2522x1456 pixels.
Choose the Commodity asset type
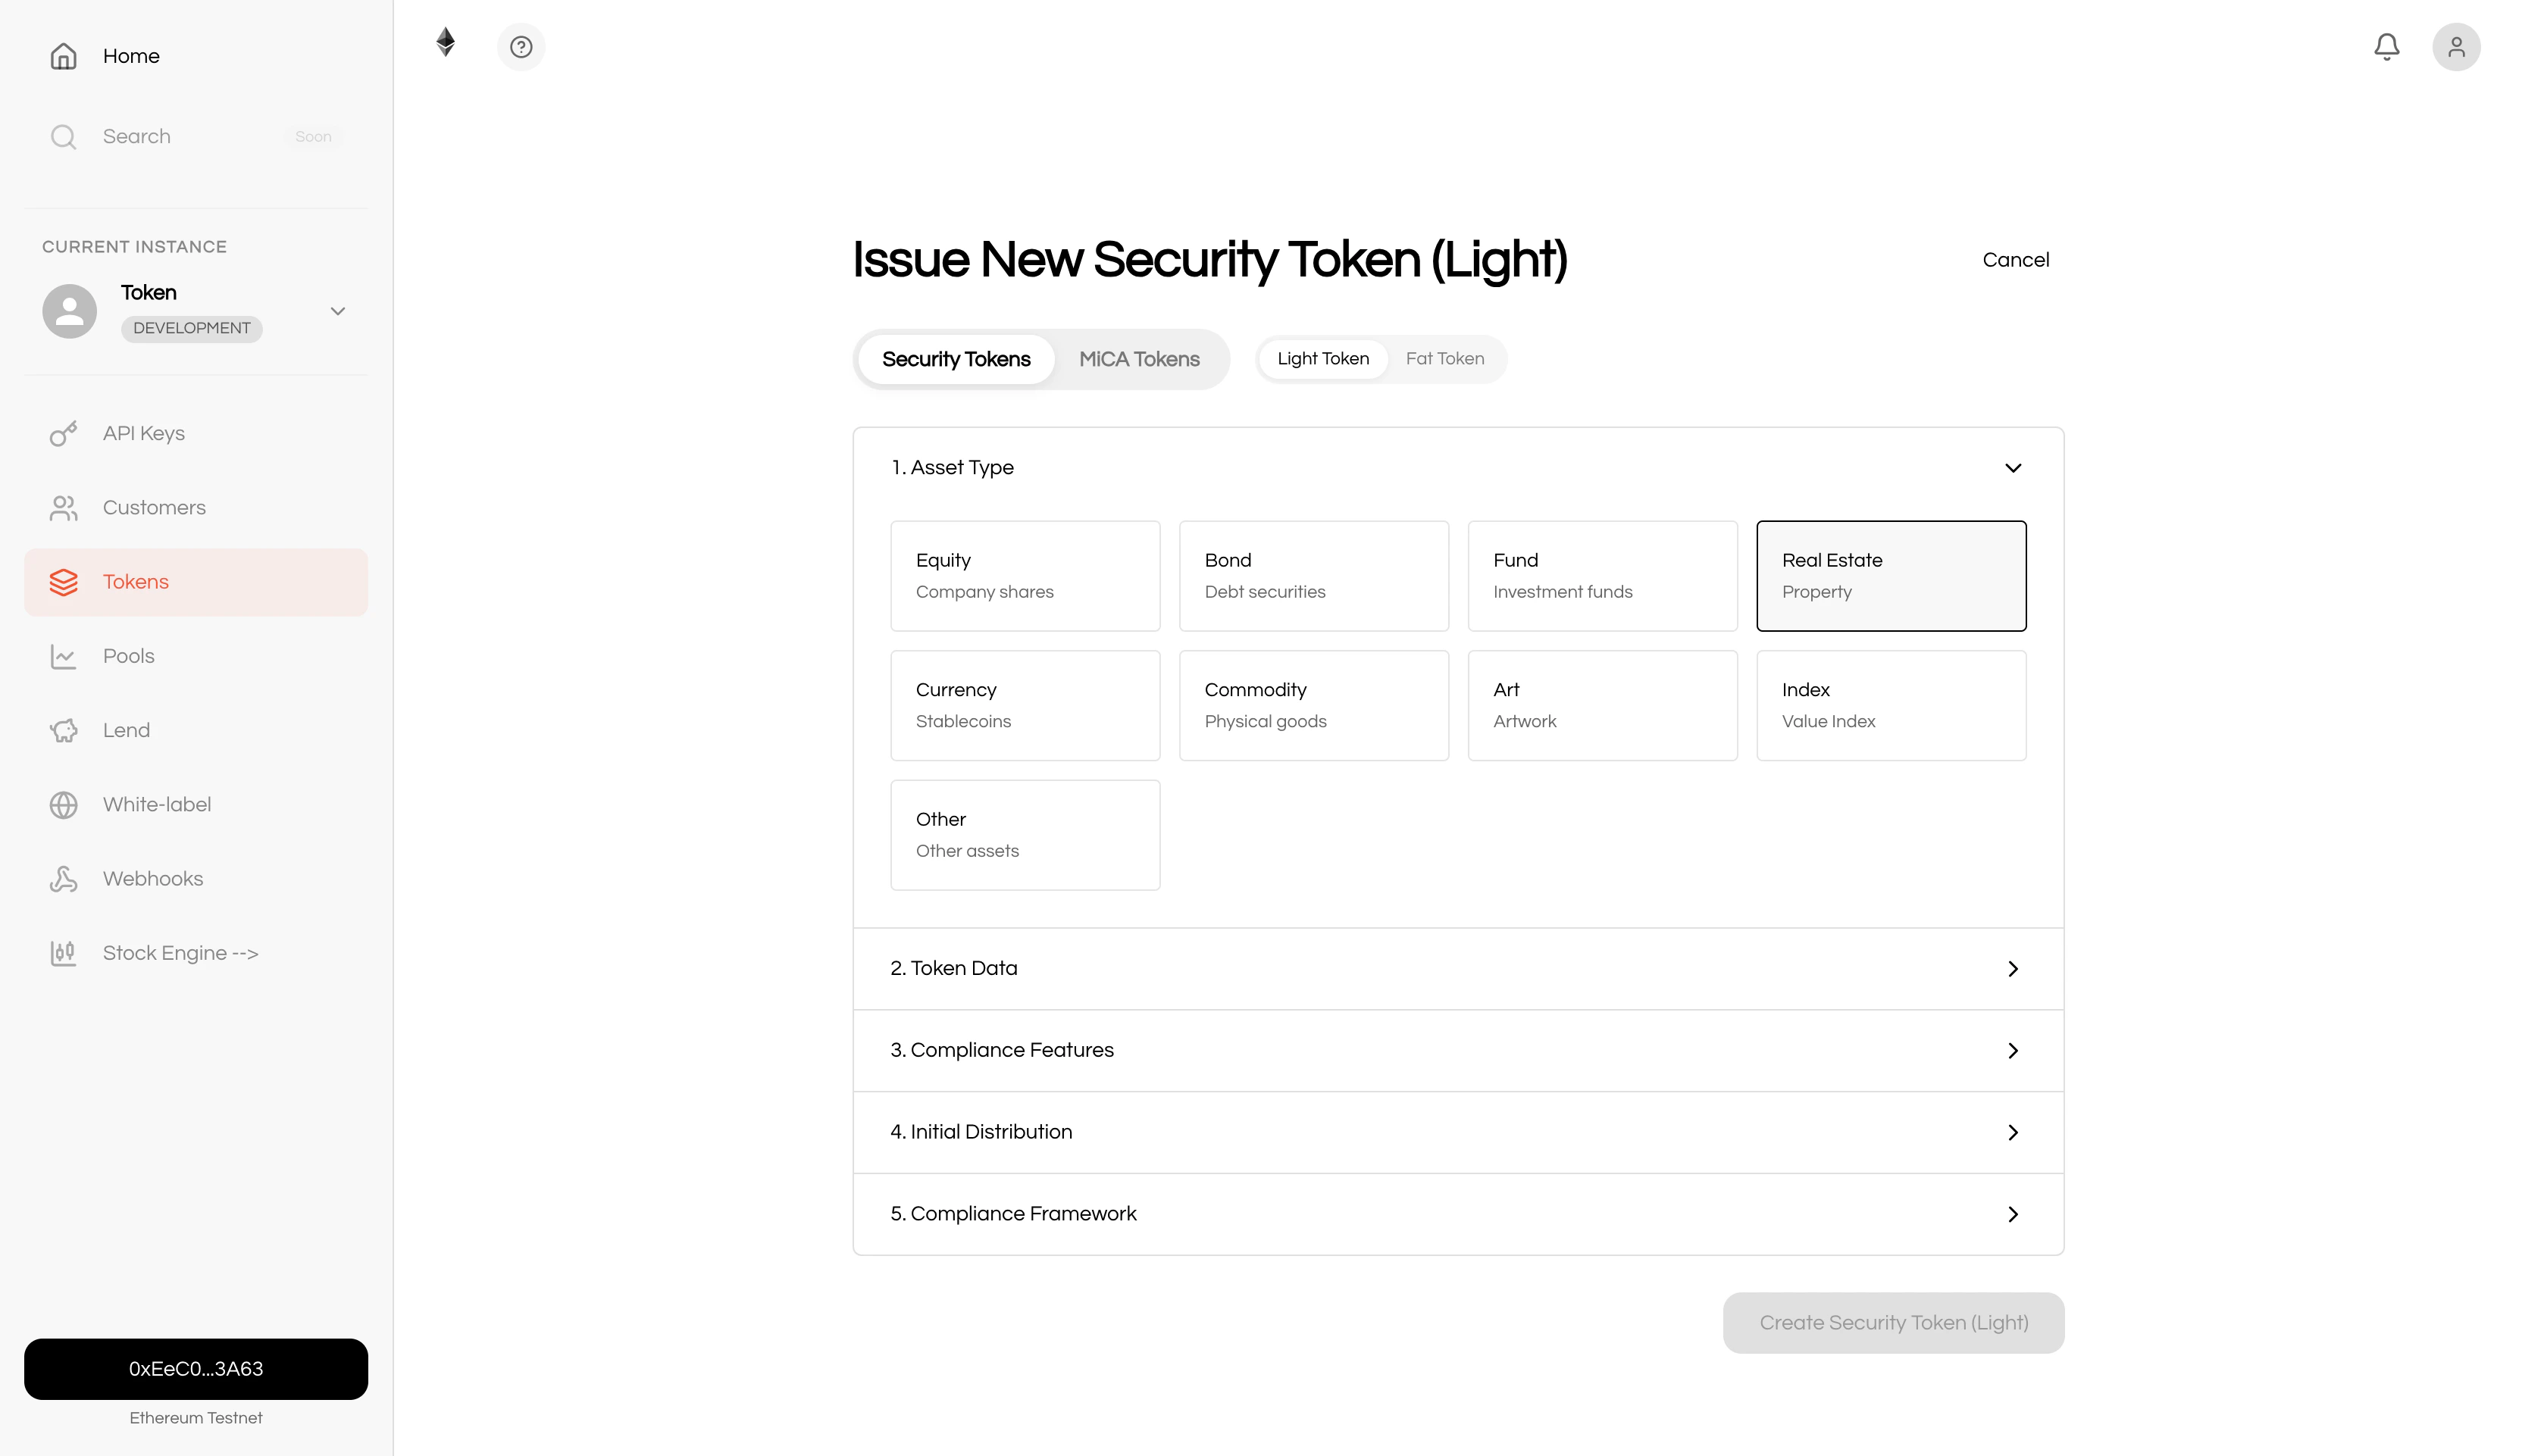[1313, 705]
